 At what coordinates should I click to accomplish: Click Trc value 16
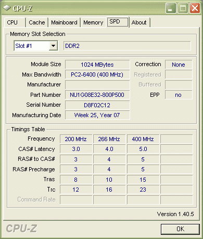[109, 190]
